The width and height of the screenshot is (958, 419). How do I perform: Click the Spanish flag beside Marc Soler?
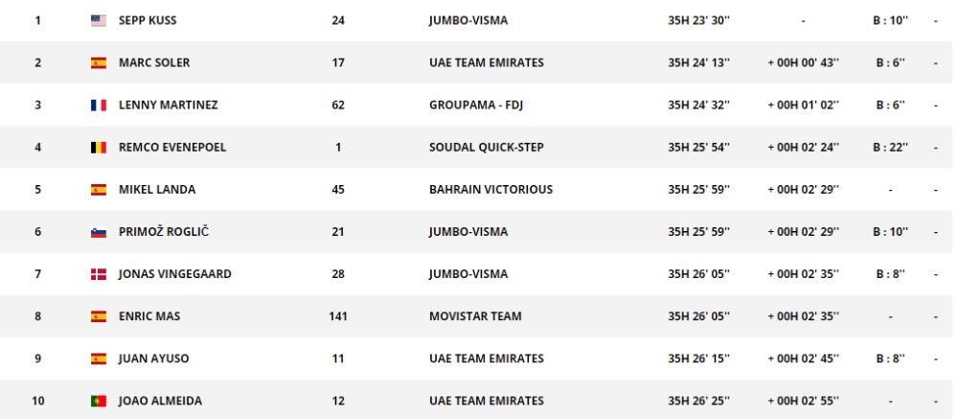pyautogui.click(x=99, y=63)
